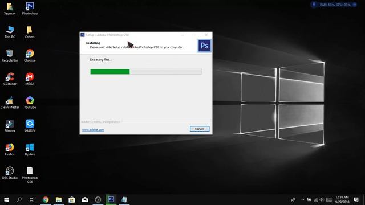Viewport: 365px width, 205px height.
Task: Click the battery tray icon
Action: click(x=309, y=199)
